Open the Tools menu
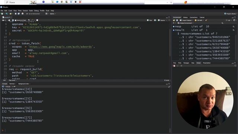This screenshot has height=134, width=238. pyautogui.click(x=48, y=11)
